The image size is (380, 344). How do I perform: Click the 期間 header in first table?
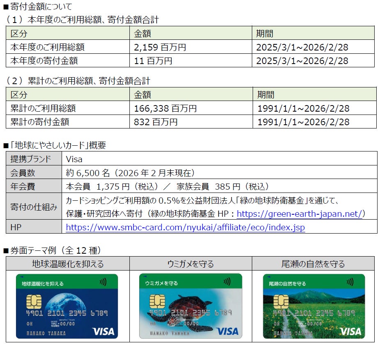coord(313,33)
